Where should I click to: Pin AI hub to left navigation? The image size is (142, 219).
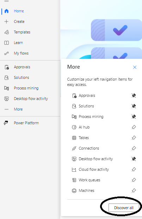[x=134, y=127]
